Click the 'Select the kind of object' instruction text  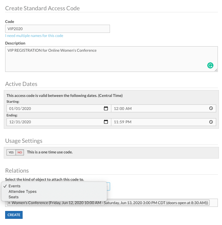[45, 179]
